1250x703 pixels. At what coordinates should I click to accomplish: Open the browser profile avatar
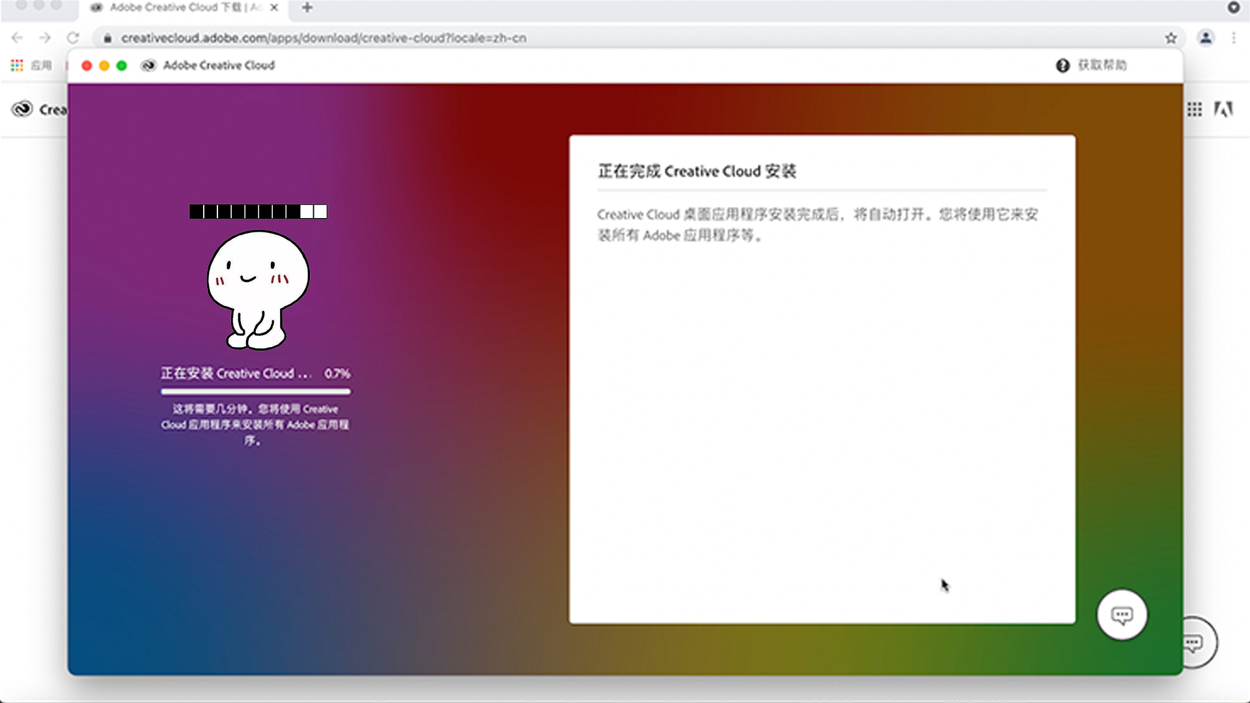(x=1206, y=38)
